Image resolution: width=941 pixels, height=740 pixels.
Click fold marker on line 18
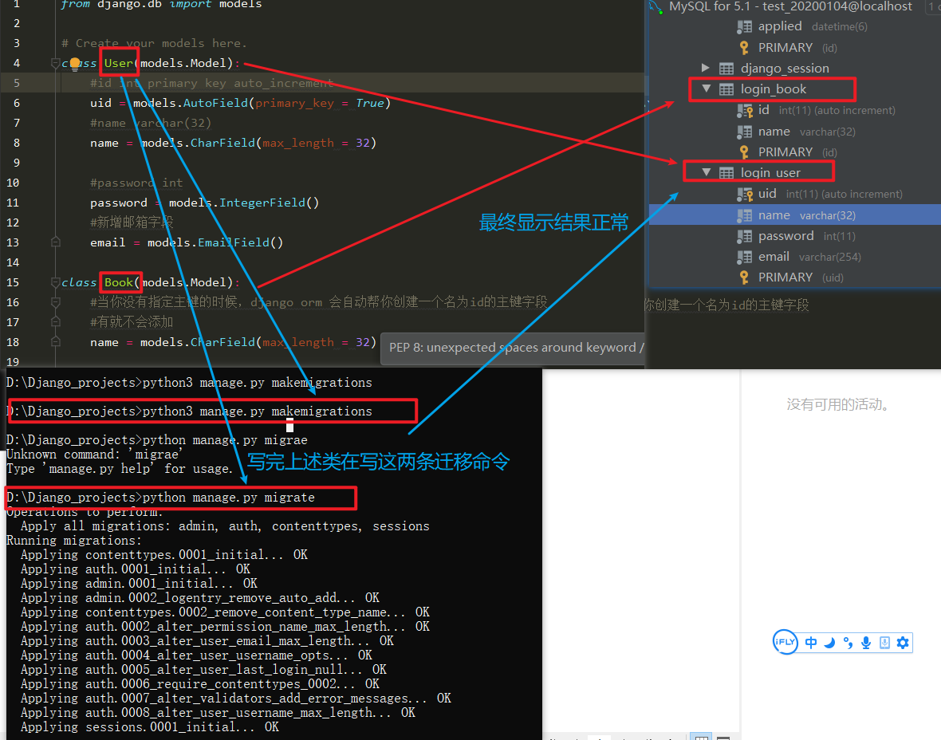point(55,342)
